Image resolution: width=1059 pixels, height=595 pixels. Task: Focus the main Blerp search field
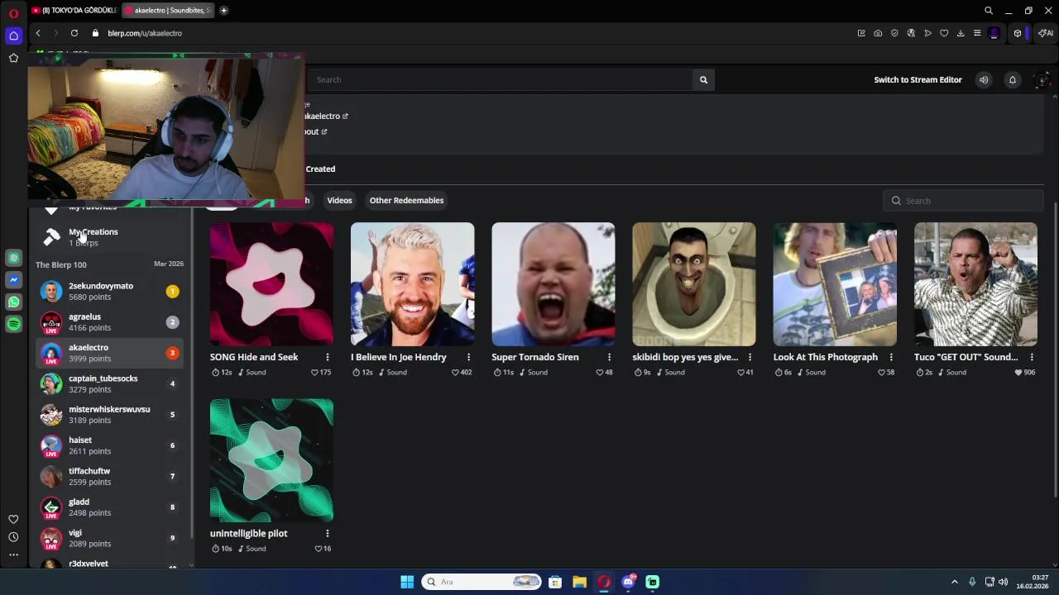[x=501, y=79]
